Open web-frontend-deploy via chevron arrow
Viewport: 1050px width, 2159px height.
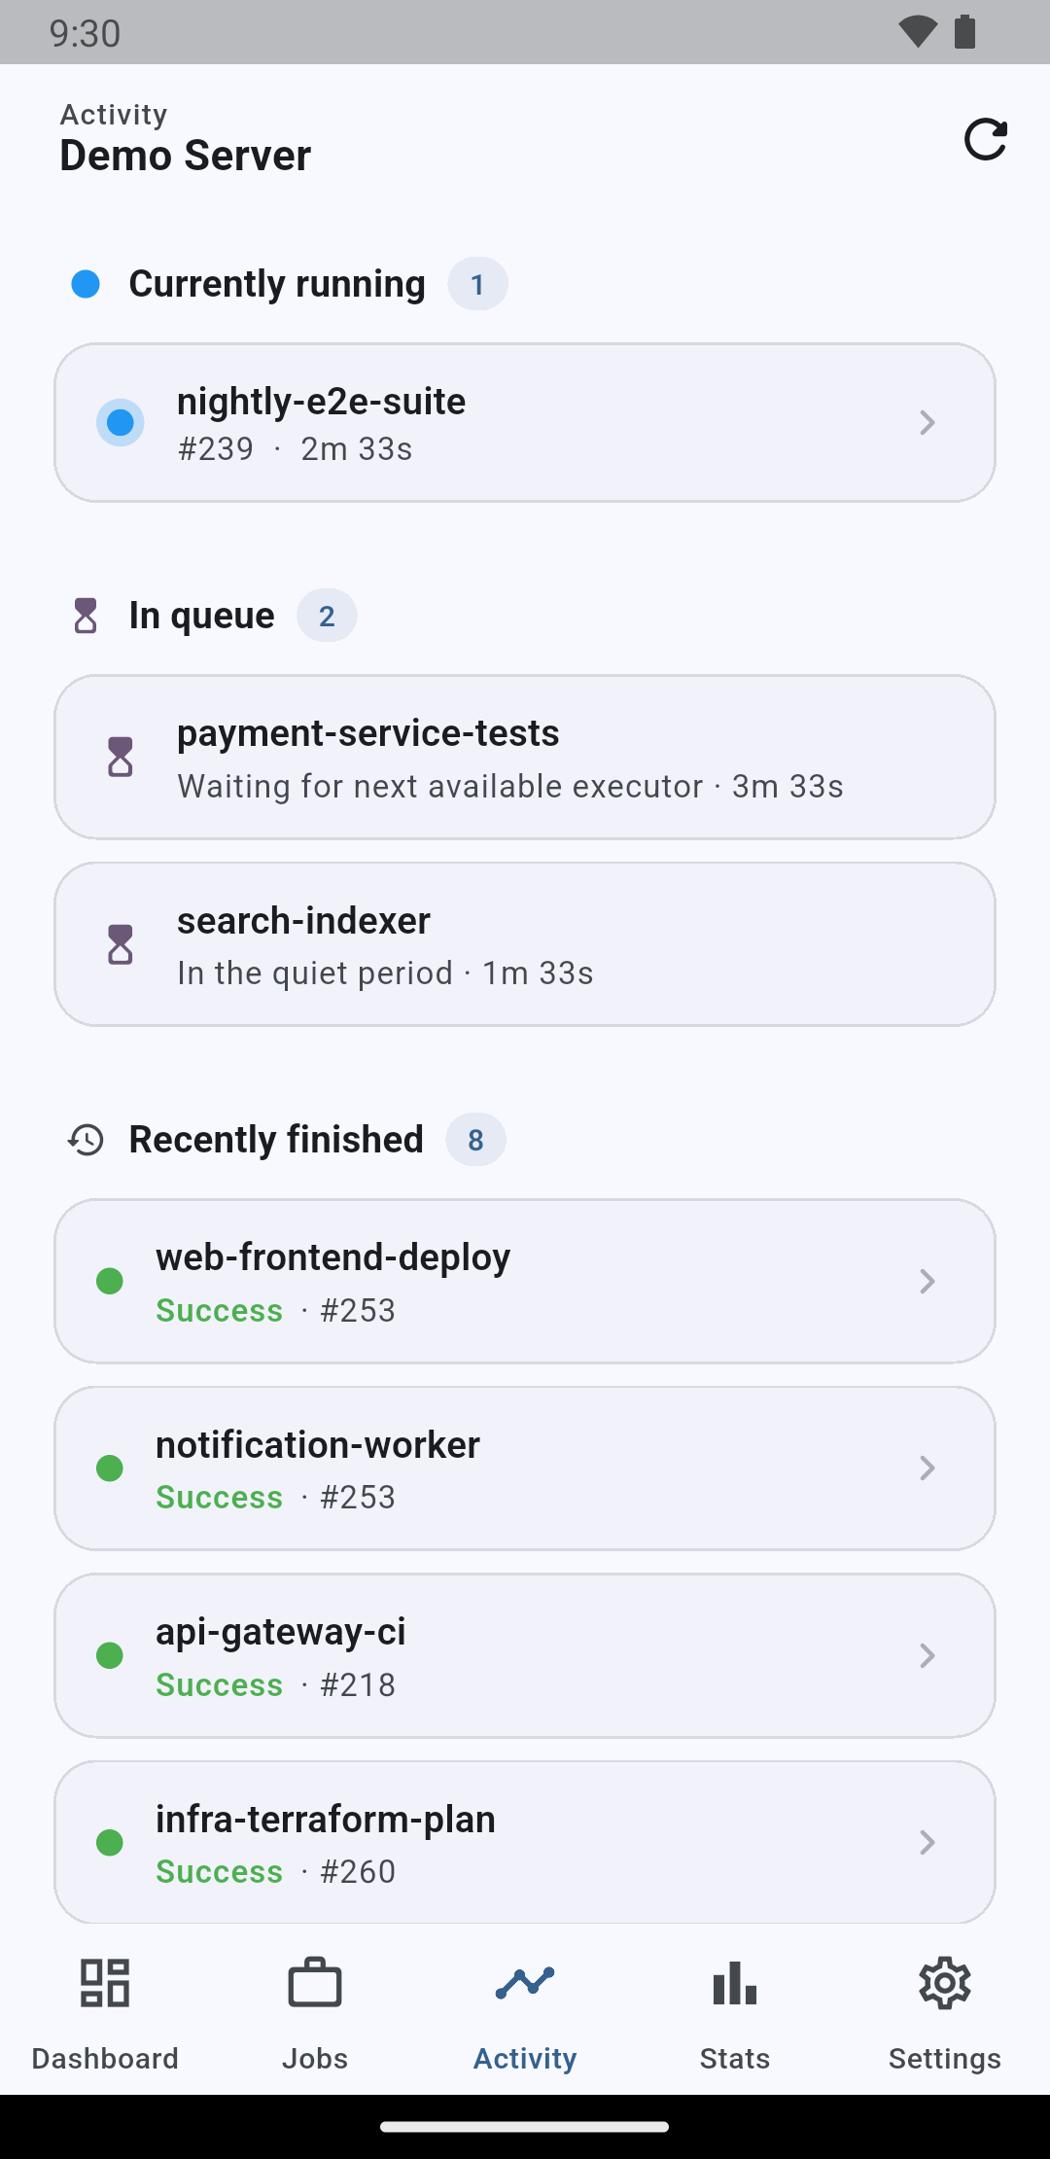tap(927, 1281)
